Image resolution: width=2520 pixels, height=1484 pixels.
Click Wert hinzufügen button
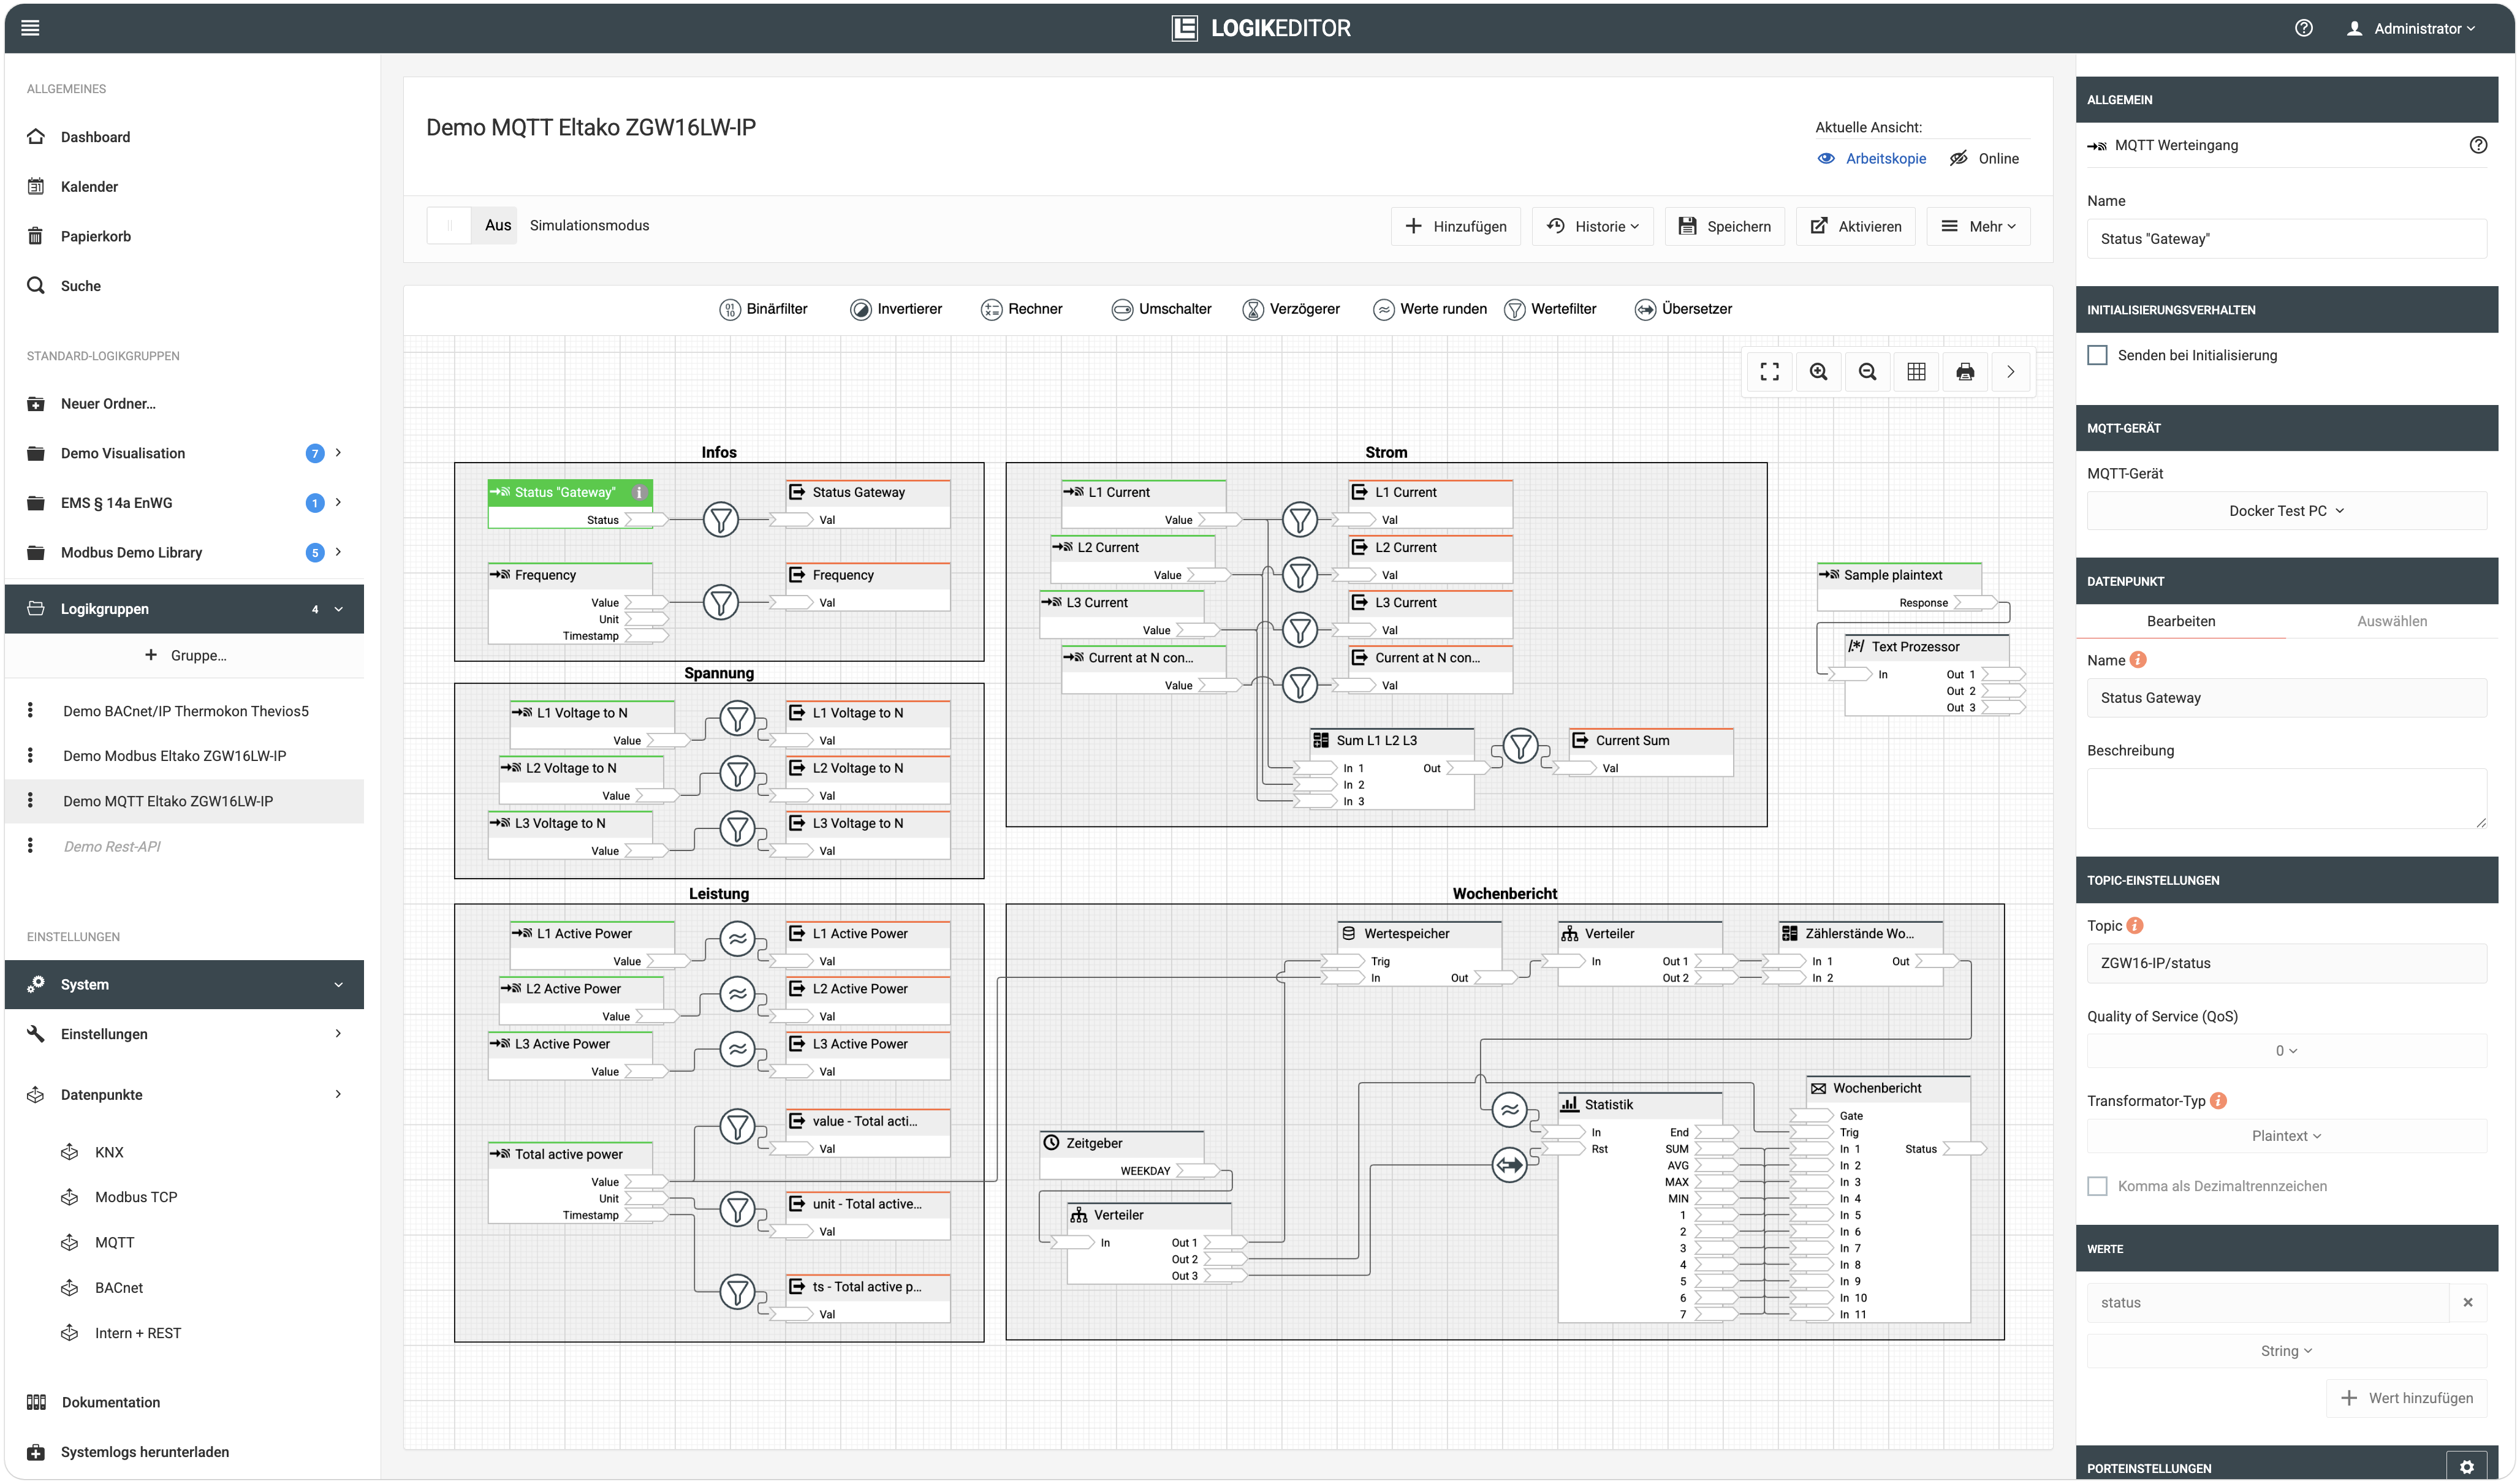pyautogui.click(x=2406, y=1398)
